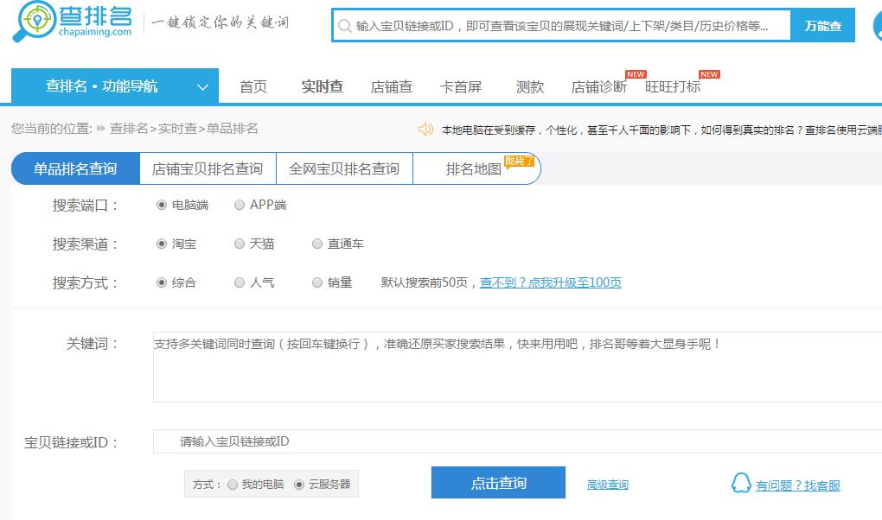Select the 天猫 search channel option
Screen dimensions: 882x520
click(240, 244)
